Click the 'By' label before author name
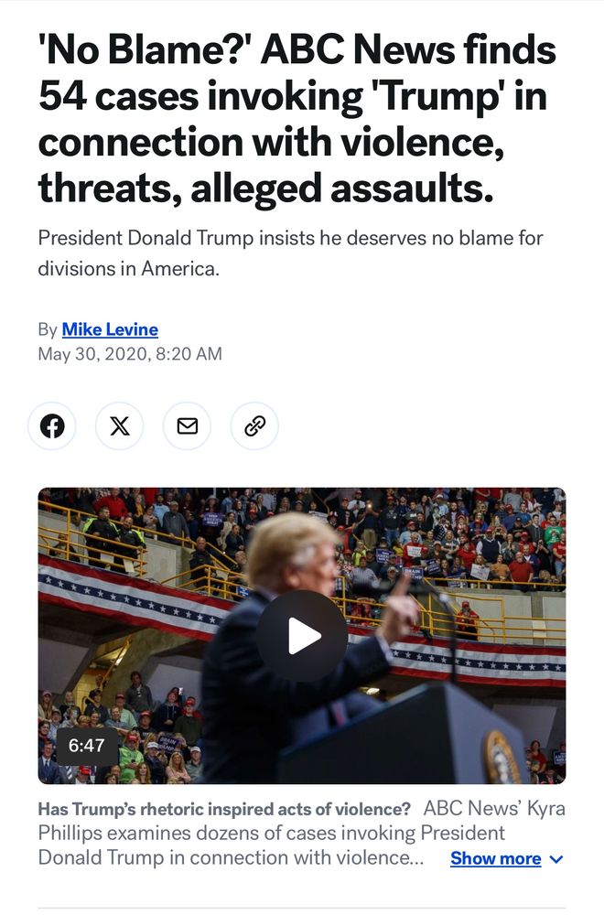The image size is (604, 915). pyautogui.click(x=48, y=329)
